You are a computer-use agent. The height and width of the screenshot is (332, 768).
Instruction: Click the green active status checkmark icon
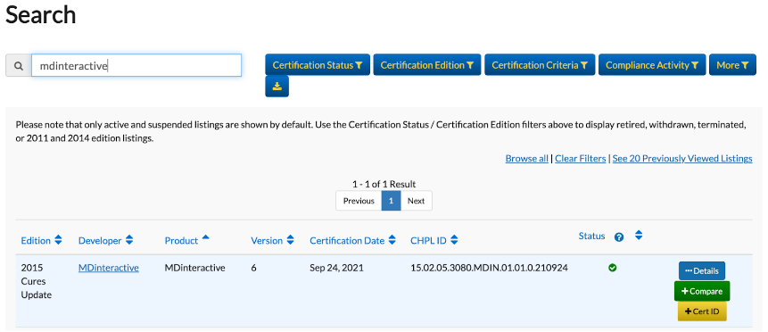tap(612, 268)
